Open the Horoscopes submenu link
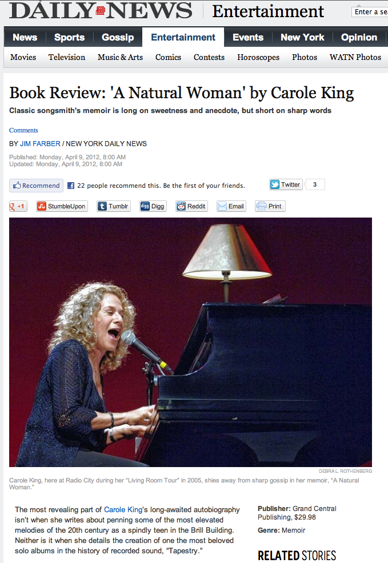Viewport: 388px width, 563px height. point(258,57)
